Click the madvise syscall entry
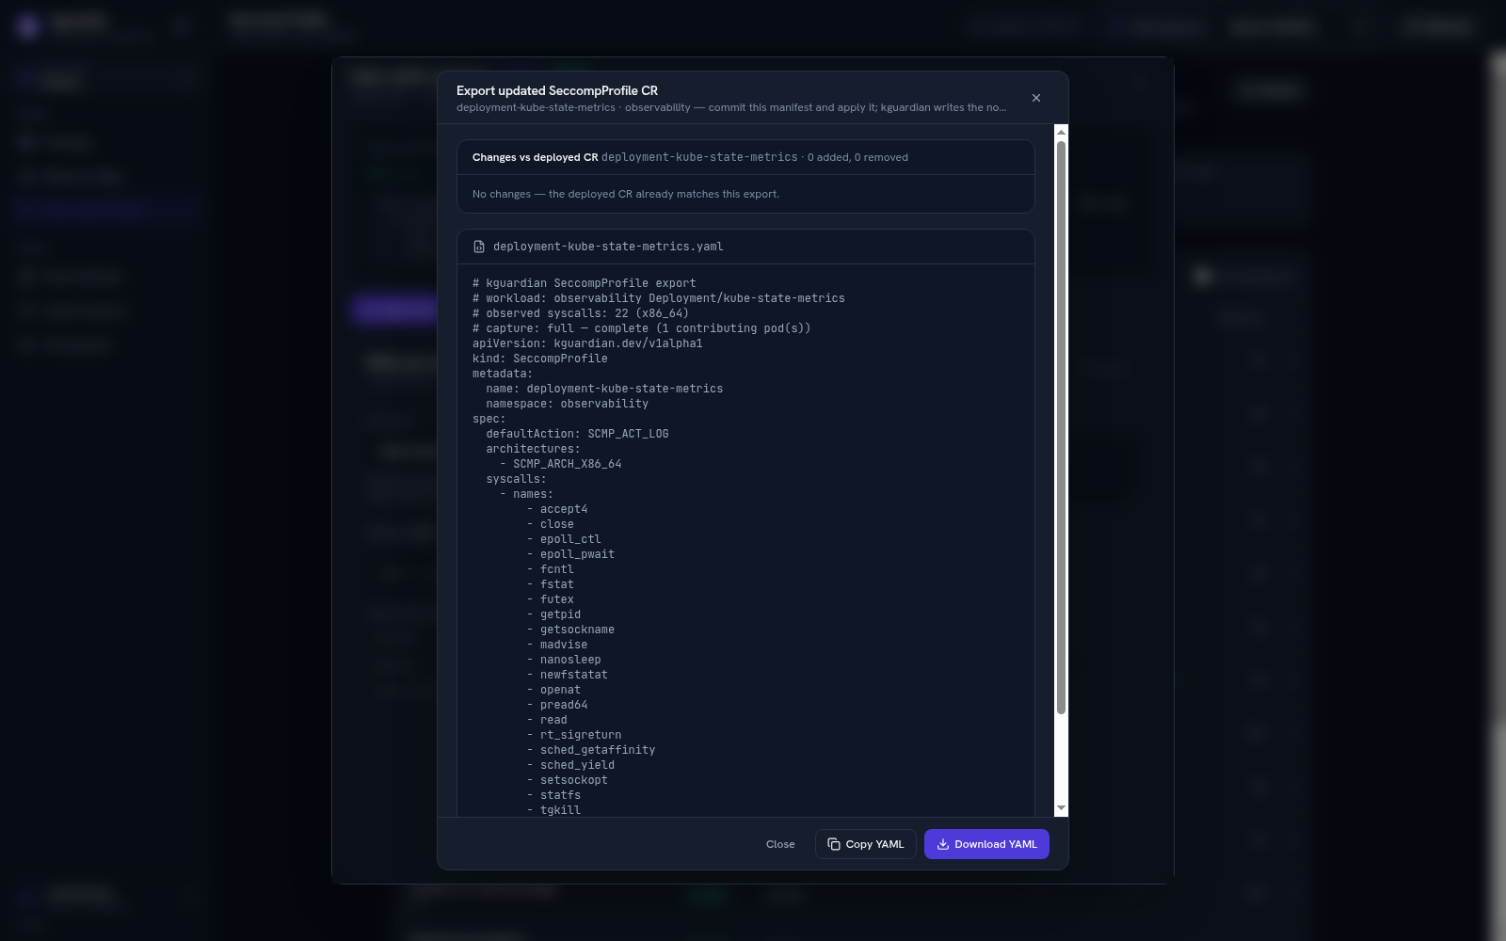The image size is (1506, 941). click(x=564, y=645)
